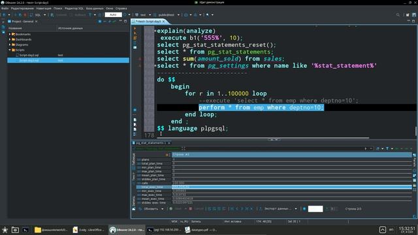Click the pg_settings table name in editor
The image size is (418, 235).
point(228,65)
